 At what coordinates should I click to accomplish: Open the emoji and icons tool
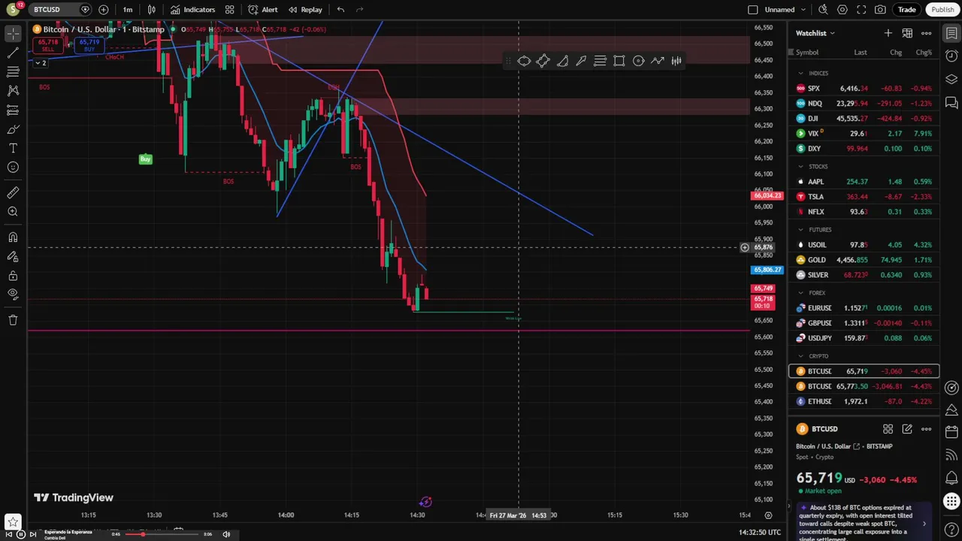coord(13,167)
